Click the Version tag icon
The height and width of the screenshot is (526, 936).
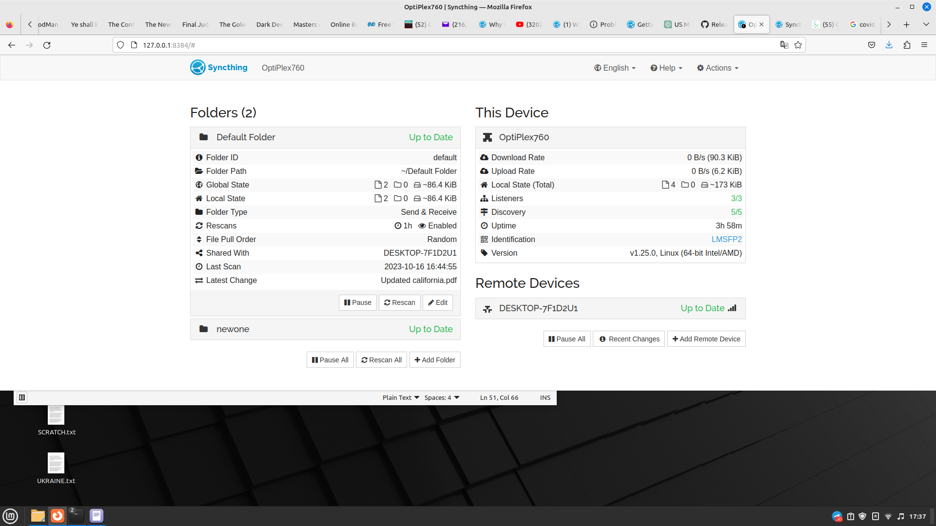[484, 253]
